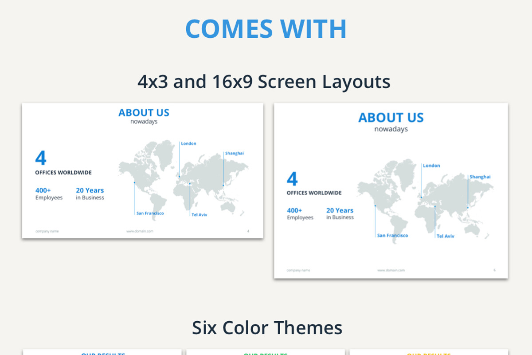
Task: Select the London label on the widescreen slide map
Action: pyautogui.click(x=188, y=143)
